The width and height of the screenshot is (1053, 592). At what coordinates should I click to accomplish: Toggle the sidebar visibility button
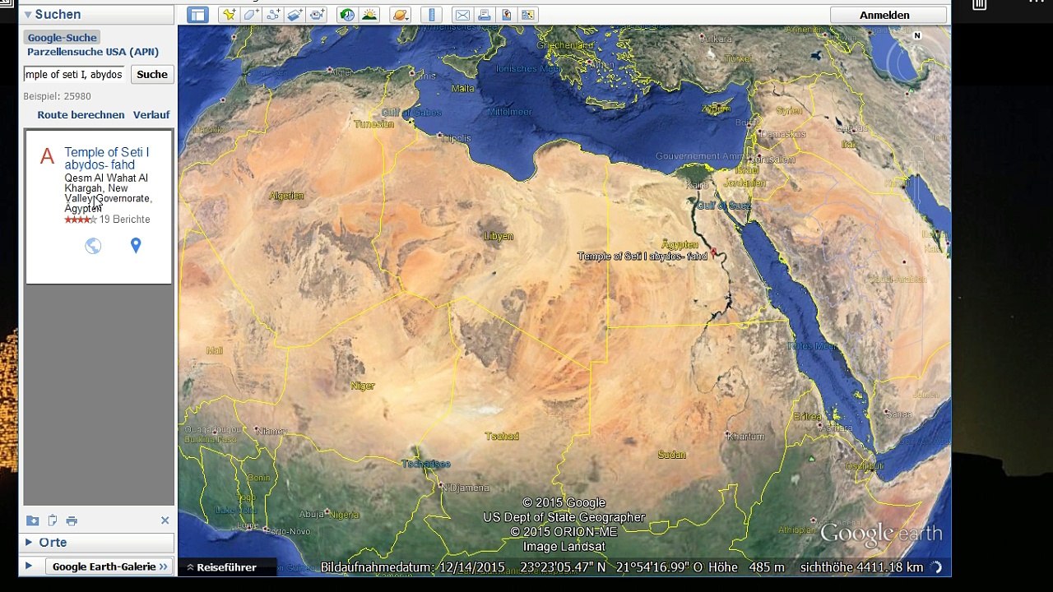pyautogui.click(x=197, y=15)
